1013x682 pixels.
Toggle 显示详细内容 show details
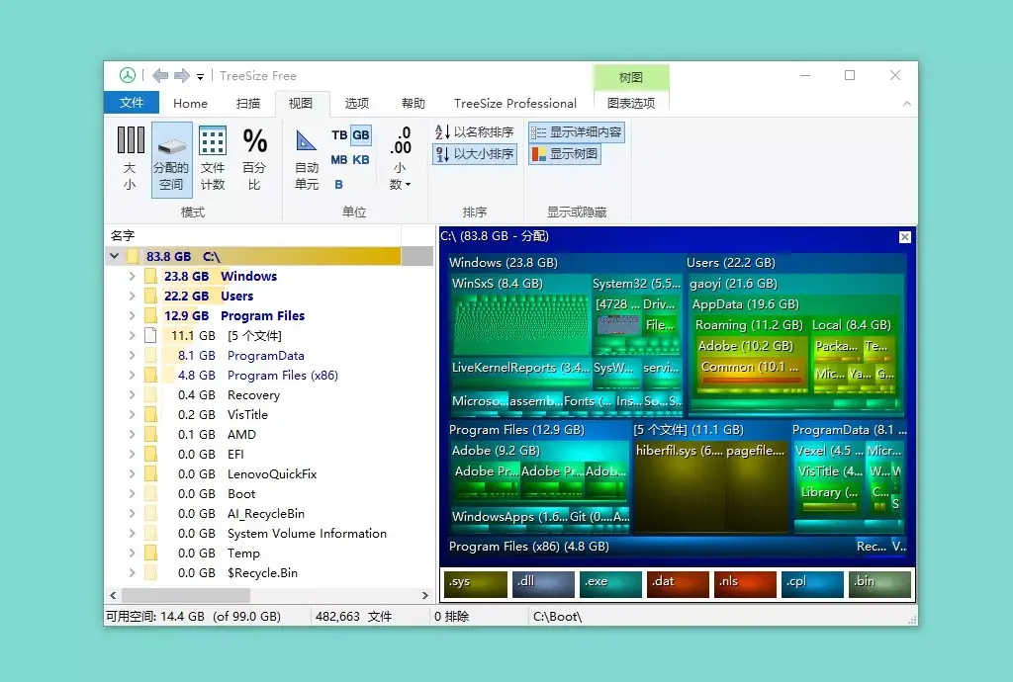click(577, 132)
